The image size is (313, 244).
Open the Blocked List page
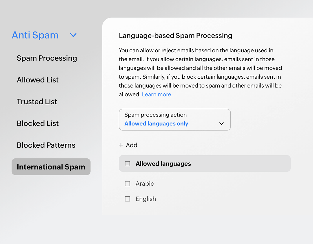click(38, 123)
